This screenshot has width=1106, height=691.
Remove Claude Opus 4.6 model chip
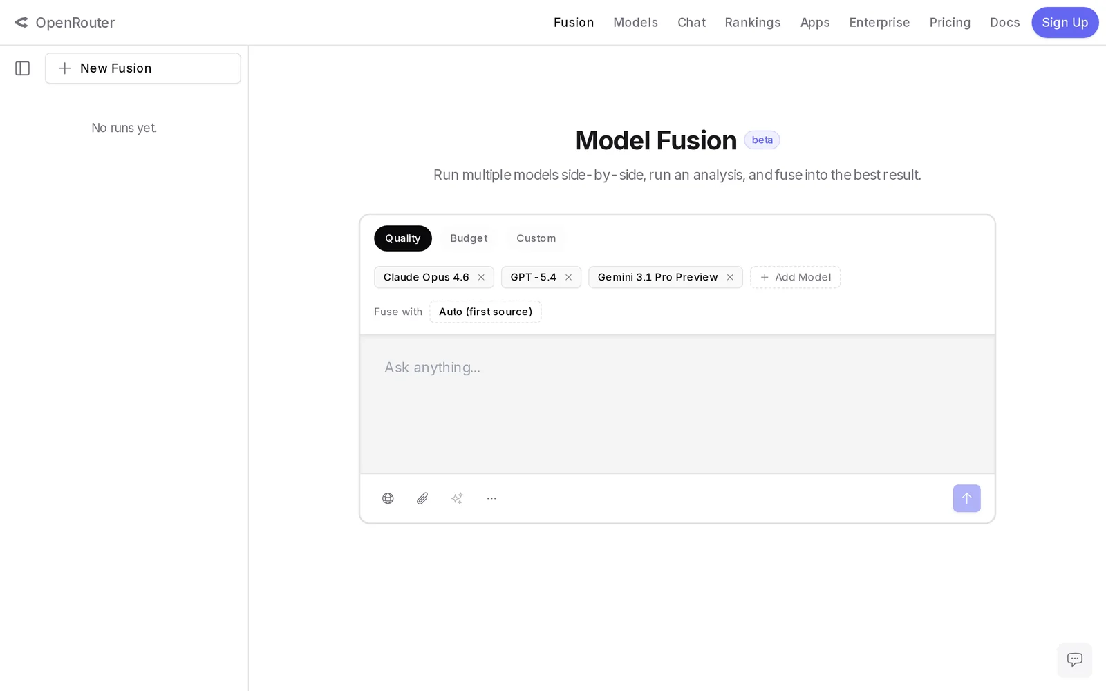click(x=481, y=277)
